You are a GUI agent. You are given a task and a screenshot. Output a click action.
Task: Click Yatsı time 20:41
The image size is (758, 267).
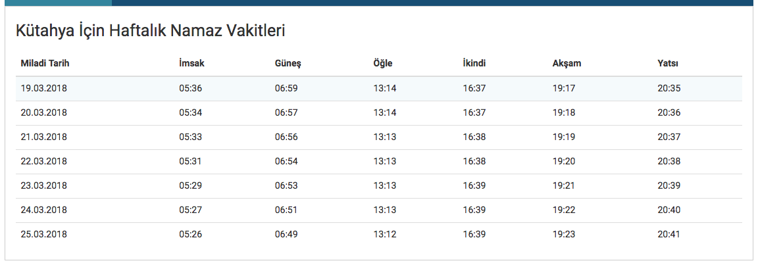(x=669, y=234)
